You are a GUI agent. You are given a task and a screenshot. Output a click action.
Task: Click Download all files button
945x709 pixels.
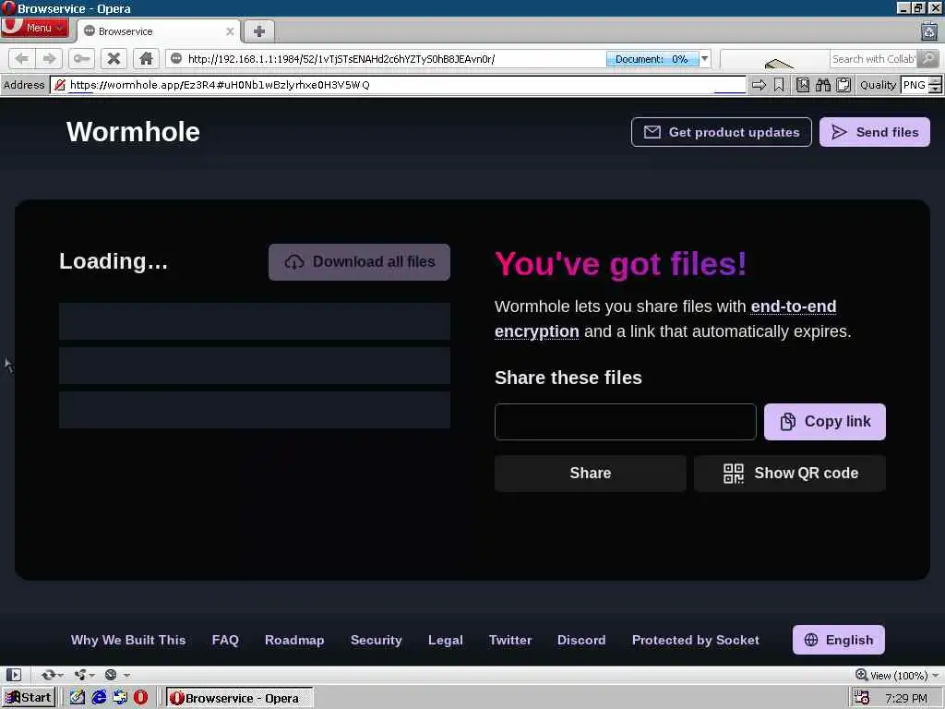(x=359, y=261)
